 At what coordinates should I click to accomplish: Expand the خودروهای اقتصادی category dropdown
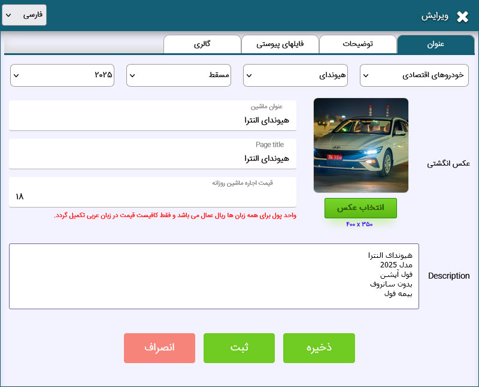coord(414,75)
